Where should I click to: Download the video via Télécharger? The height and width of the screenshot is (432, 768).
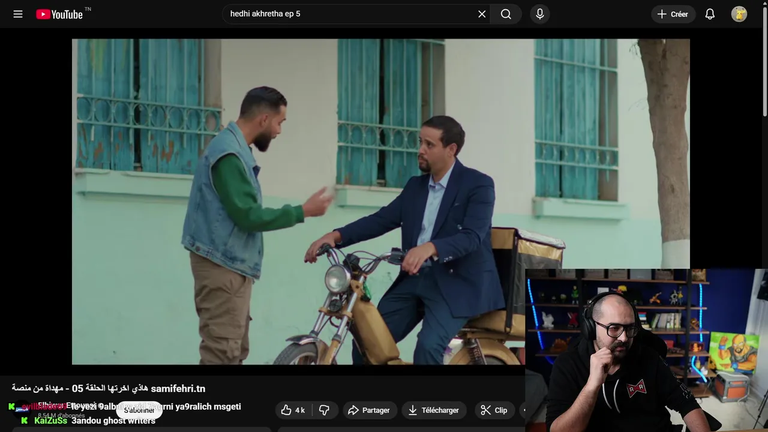[x=434, y=410]
